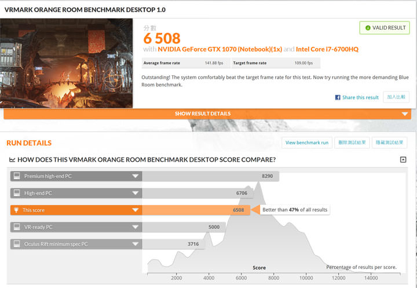Screen dimensions: 417x288
Task: Click the monitor icon for Oculus Rift minimum spec PC
Action: [x=17, y=245]
